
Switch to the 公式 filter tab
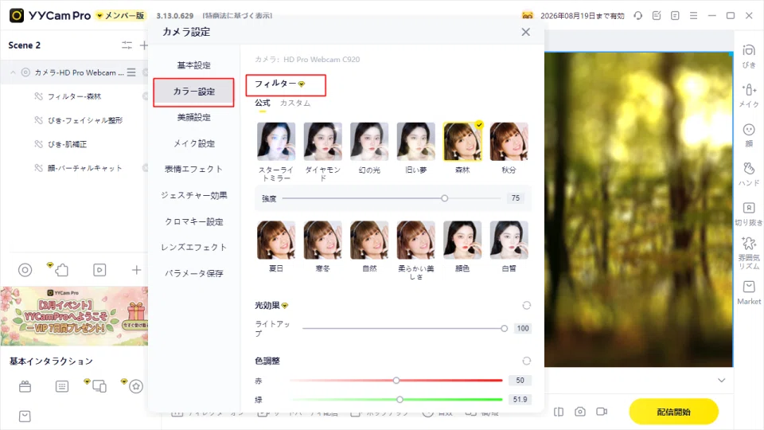262,103
